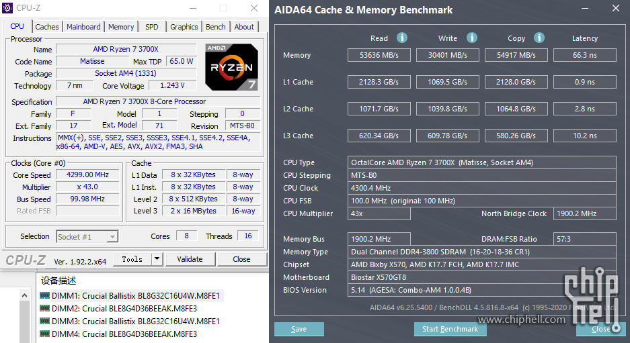Viewport: 630px width, 343px height.
Task: Close CPU-Z window via title bar X
Action: (254, 8)
